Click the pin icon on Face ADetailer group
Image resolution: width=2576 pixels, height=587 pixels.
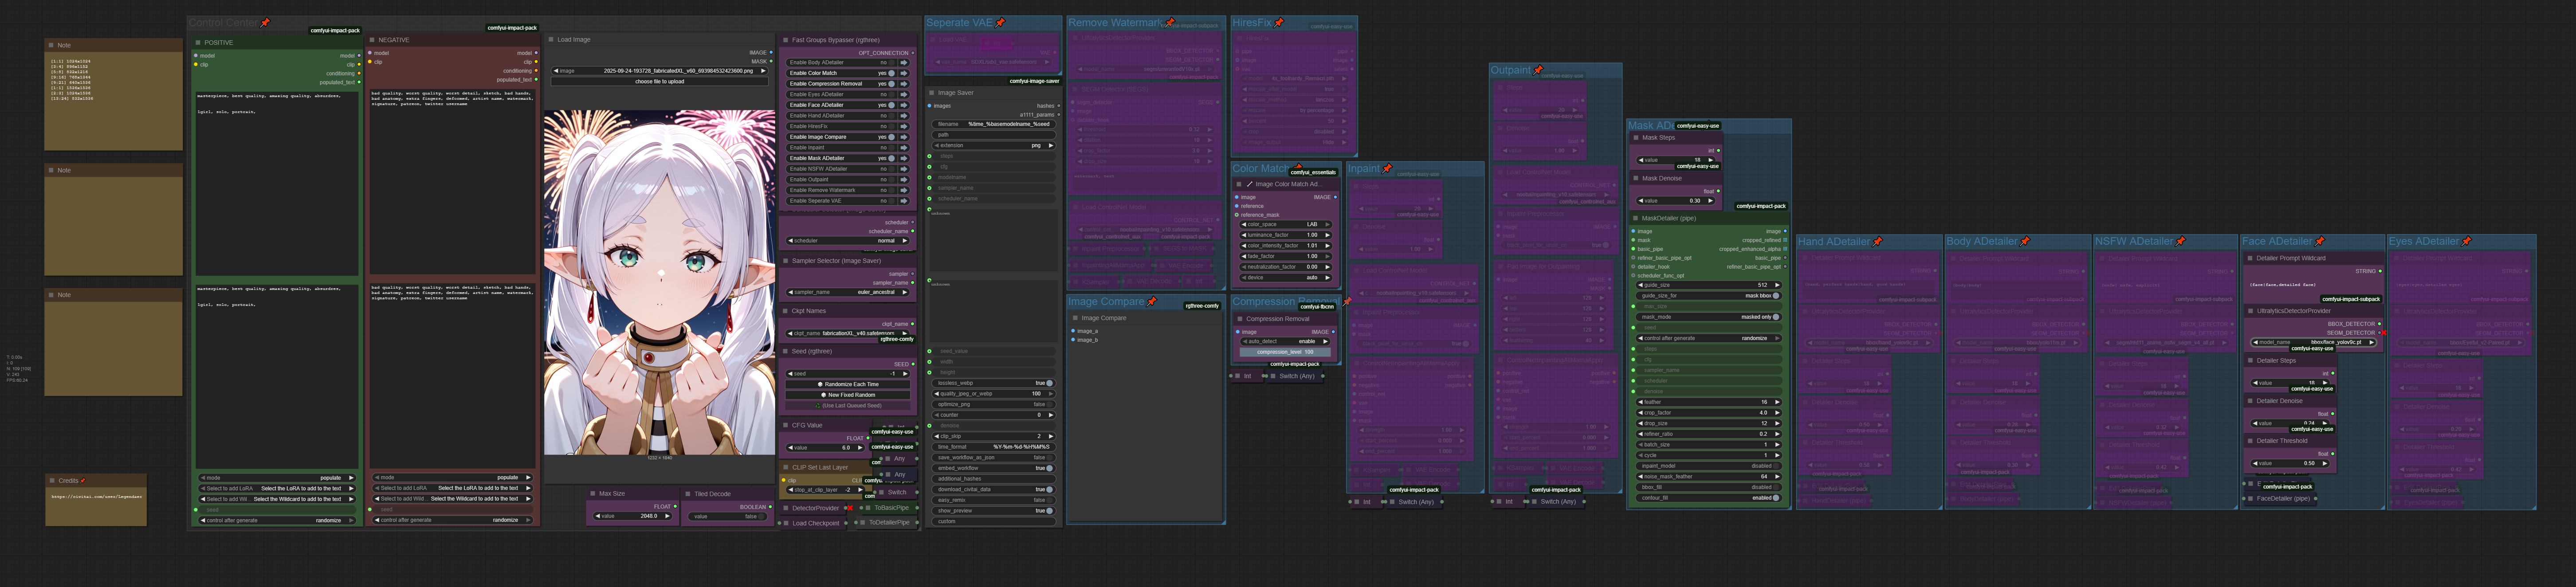[x=2320, y=241]
